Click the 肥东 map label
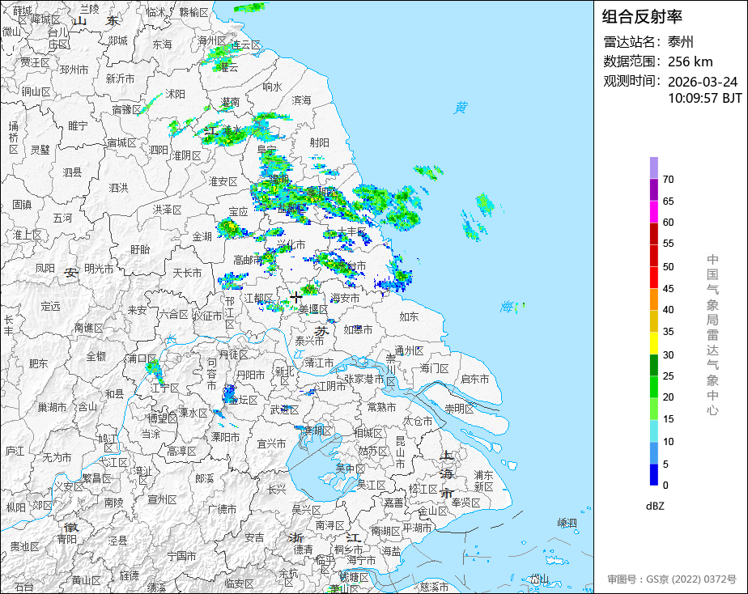 coord(38,363)
